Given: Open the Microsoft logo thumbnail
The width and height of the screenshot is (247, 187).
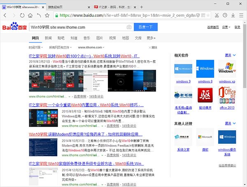Looking at the screenshot, I should point(205,137).
